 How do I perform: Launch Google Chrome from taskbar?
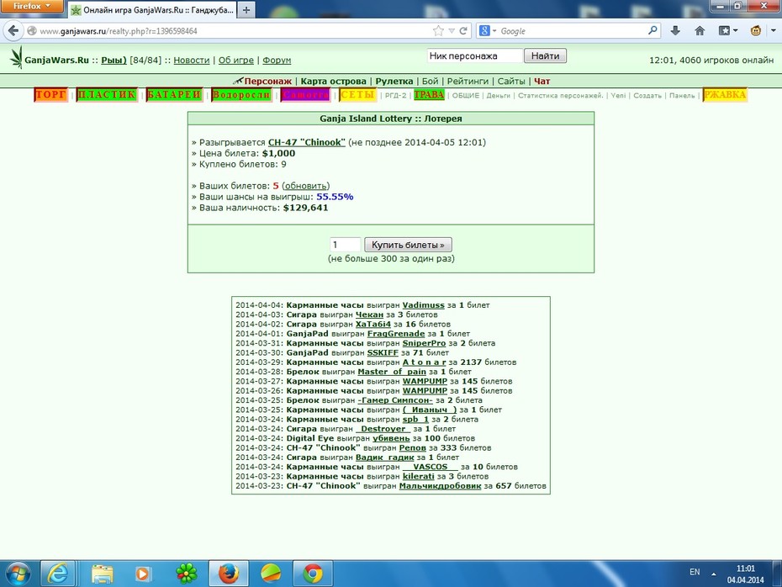312,574
